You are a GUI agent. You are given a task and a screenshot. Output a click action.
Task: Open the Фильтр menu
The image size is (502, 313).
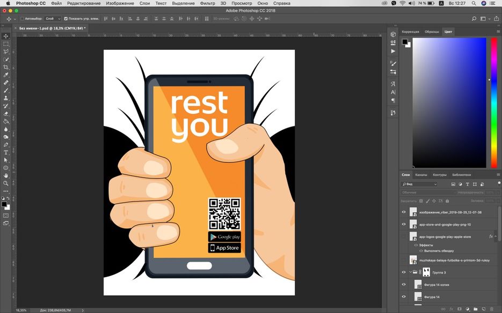pyautogui.click(x=207, y=3)
